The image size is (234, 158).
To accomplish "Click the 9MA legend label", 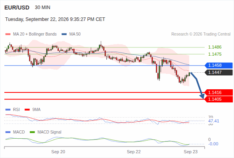I will coord(36,110).
